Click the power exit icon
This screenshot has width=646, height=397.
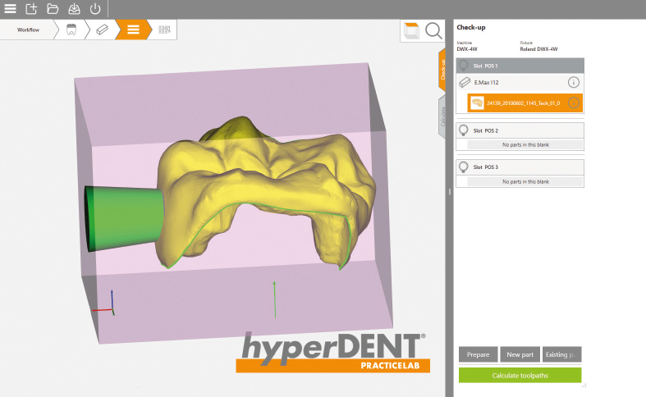pos(95,9)
